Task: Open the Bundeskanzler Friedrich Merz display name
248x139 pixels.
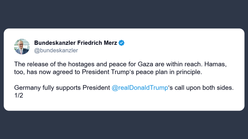Action: [x=75, y=43]
